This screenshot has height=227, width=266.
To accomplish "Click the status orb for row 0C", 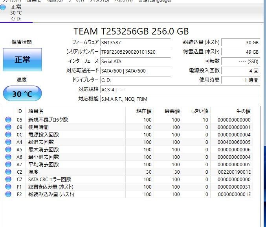I will coord(8,134).
